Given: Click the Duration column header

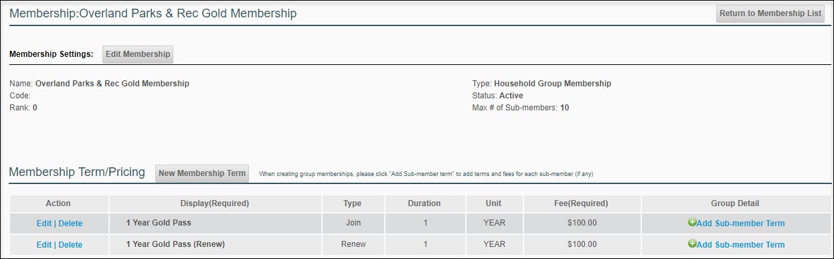Looking at the screenshot, I should (424, 203).
